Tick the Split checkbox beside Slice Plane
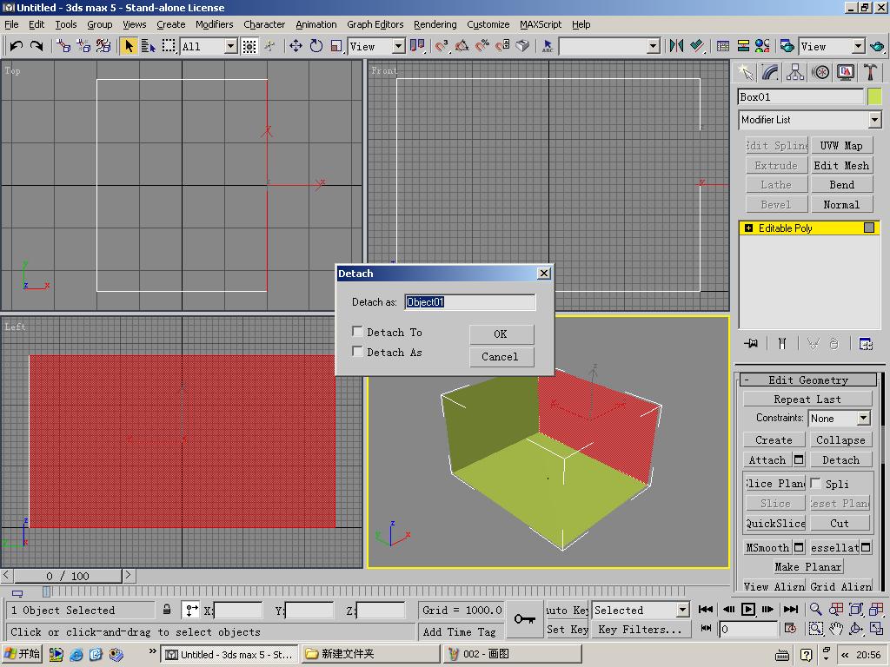This screenshot has width=890, height=667. point(816,483)
